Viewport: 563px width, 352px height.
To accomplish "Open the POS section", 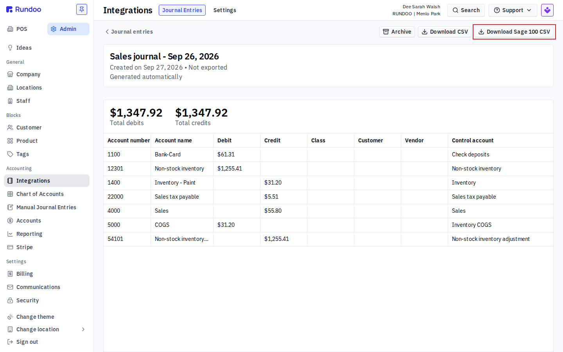I will click(x=25, y=29).
